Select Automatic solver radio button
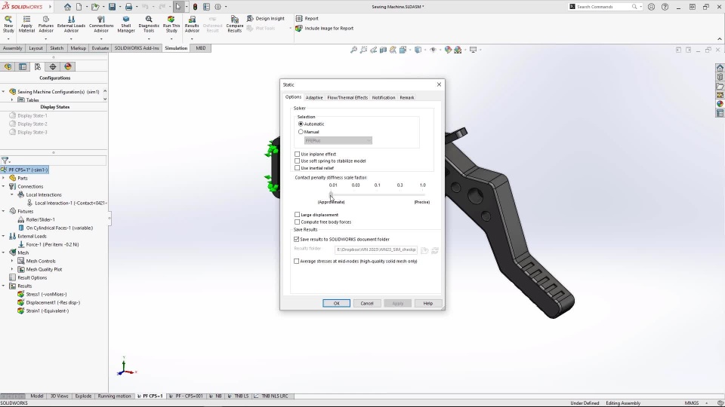The image size is (725, 407). (x=301, y=124)
